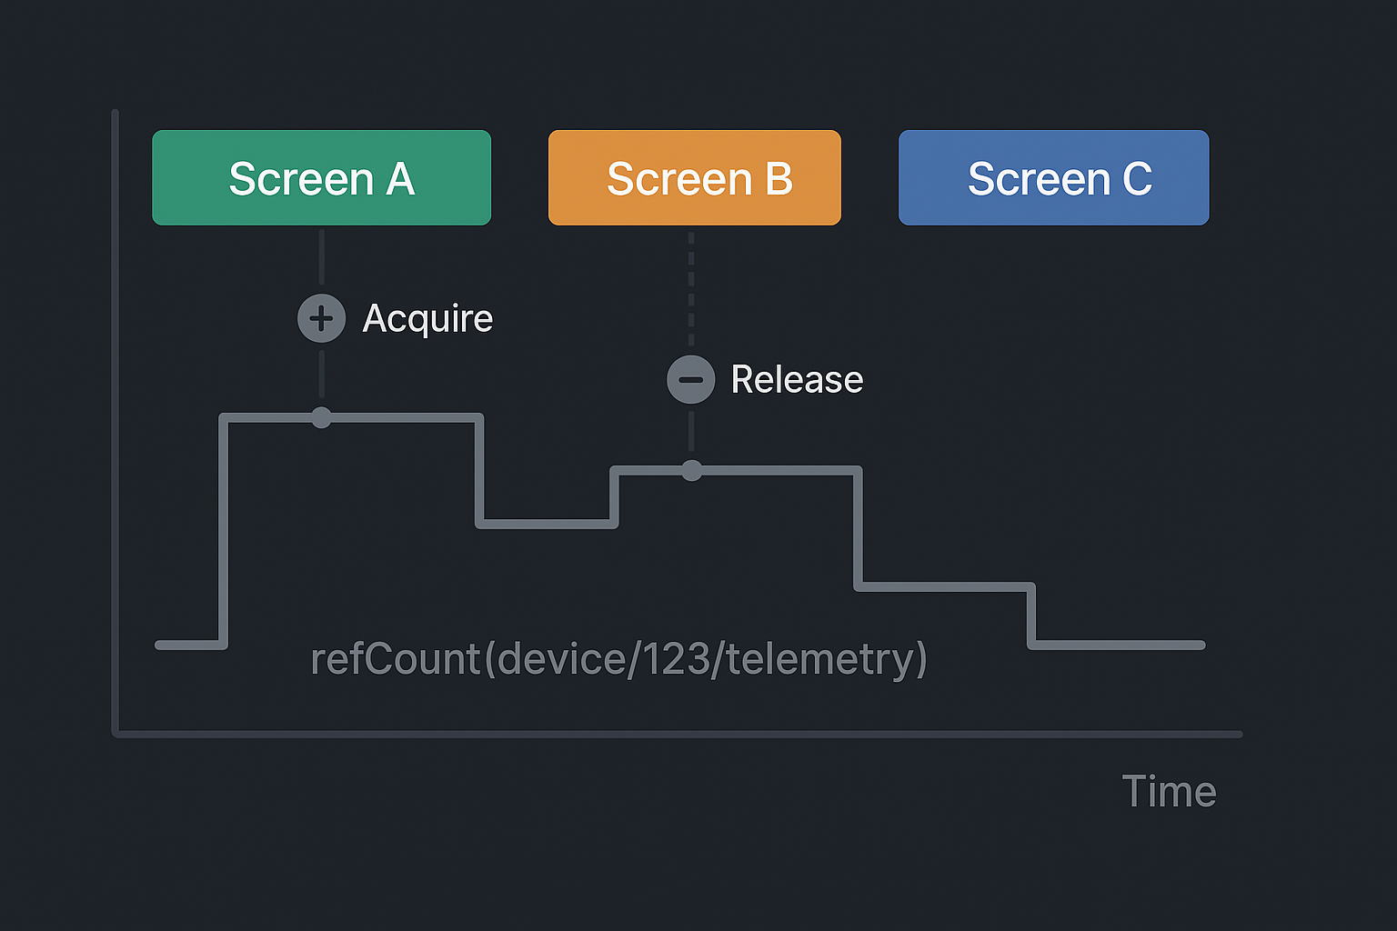Click the Release text label
This screenshot has height=931, width=1397.
click(x=797, y=379)
